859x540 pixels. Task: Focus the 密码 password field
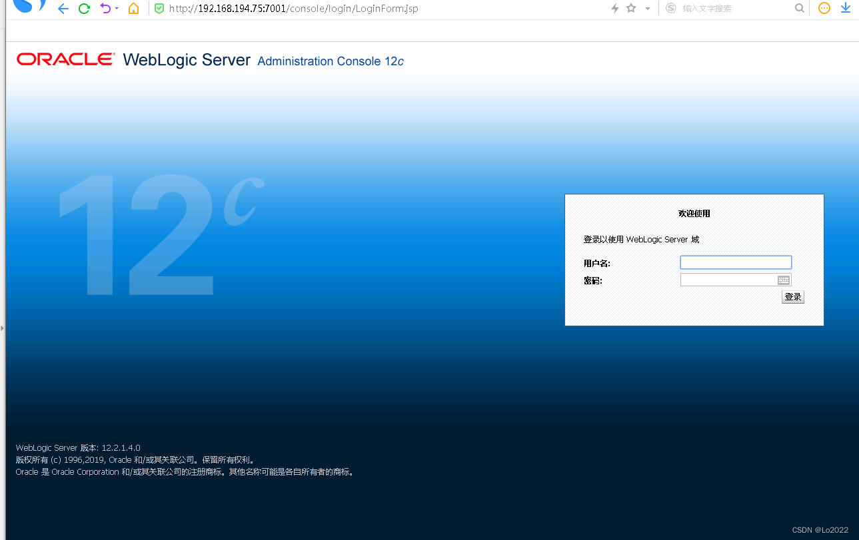click(736, 280)
